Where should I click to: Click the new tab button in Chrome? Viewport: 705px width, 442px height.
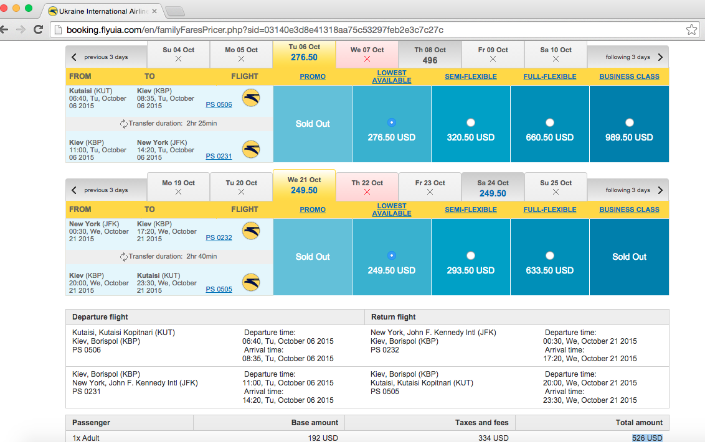click(175, 11)
